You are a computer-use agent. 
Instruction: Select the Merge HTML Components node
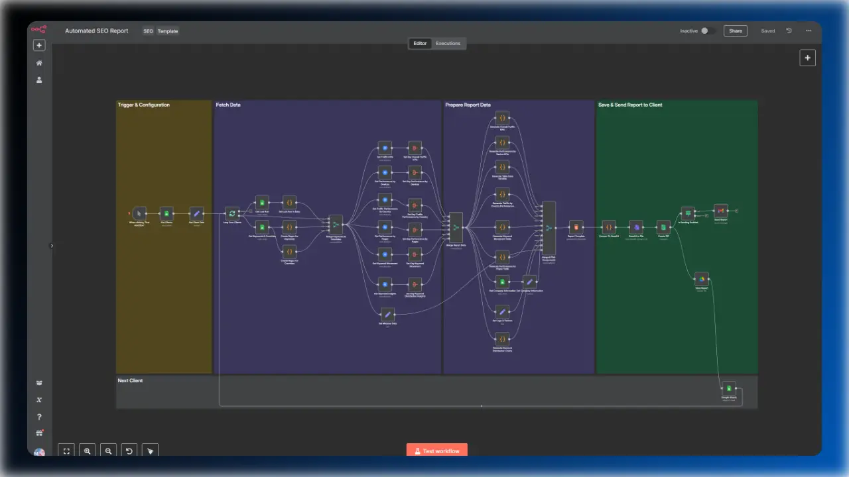click(x=549, y=228)
